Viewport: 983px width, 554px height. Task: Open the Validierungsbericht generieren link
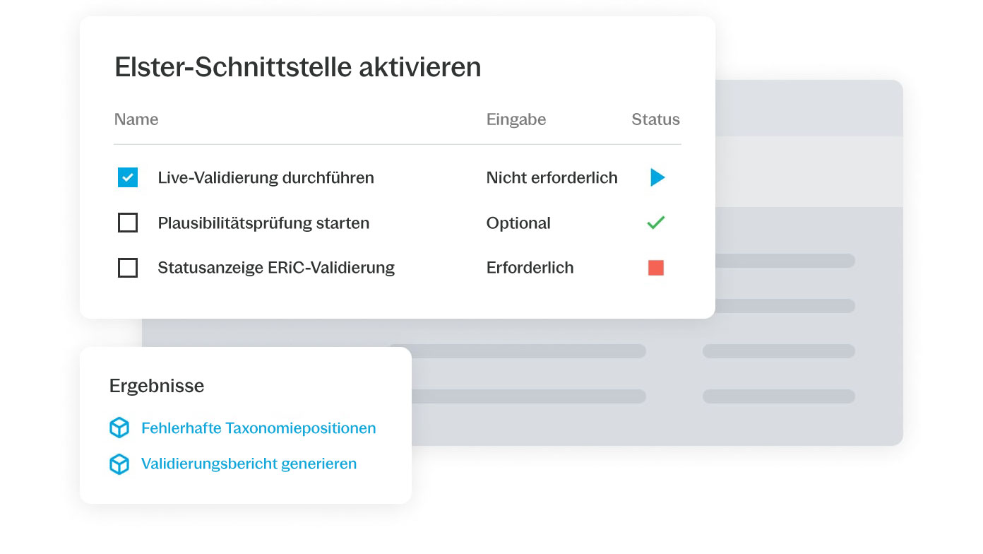pos(249,464)
